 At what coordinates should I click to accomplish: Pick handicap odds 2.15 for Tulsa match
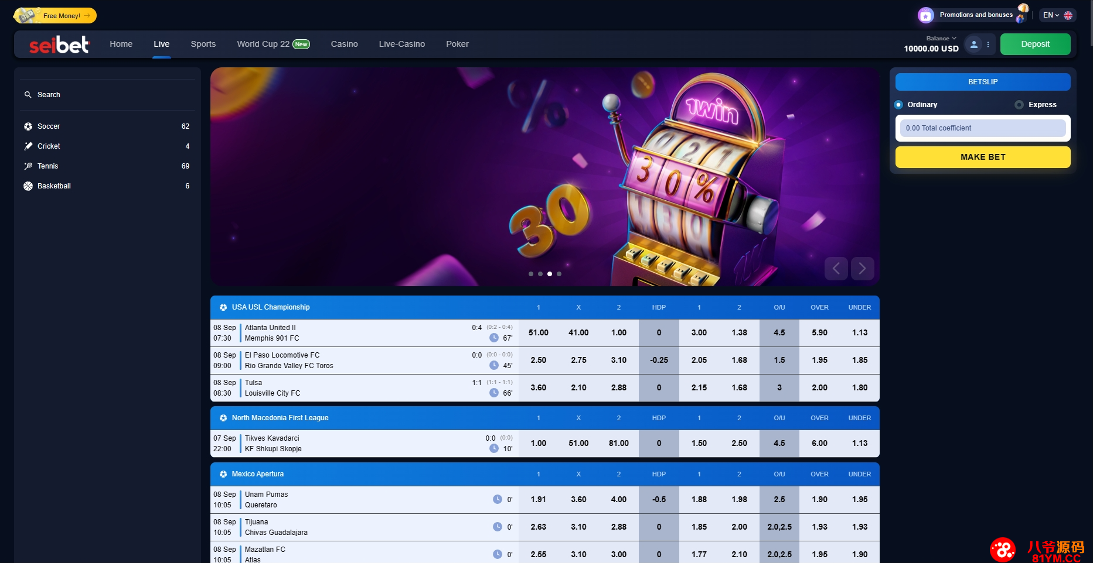tap(699, 388)
